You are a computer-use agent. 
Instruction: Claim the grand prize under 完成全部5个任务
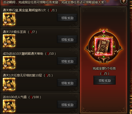[x=104, y=80]
